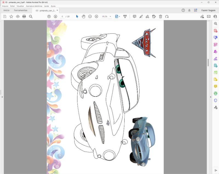Image resolution: width=219 pixels, height=174 pixels.
Task: Click the share with others person icon
Action: pyautogui.click(x=215, y=16)
